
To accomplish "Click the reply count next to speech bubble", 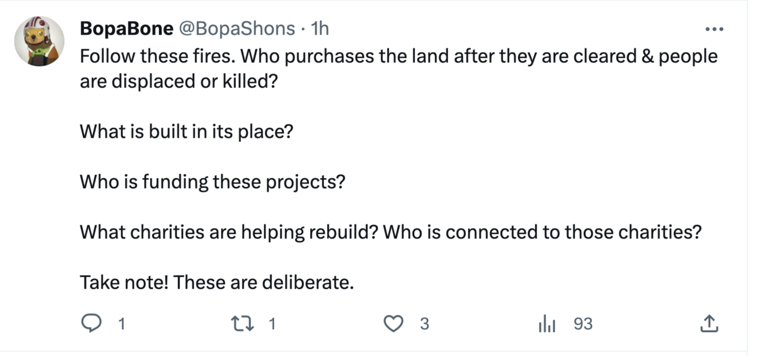I will coord(122,324).
